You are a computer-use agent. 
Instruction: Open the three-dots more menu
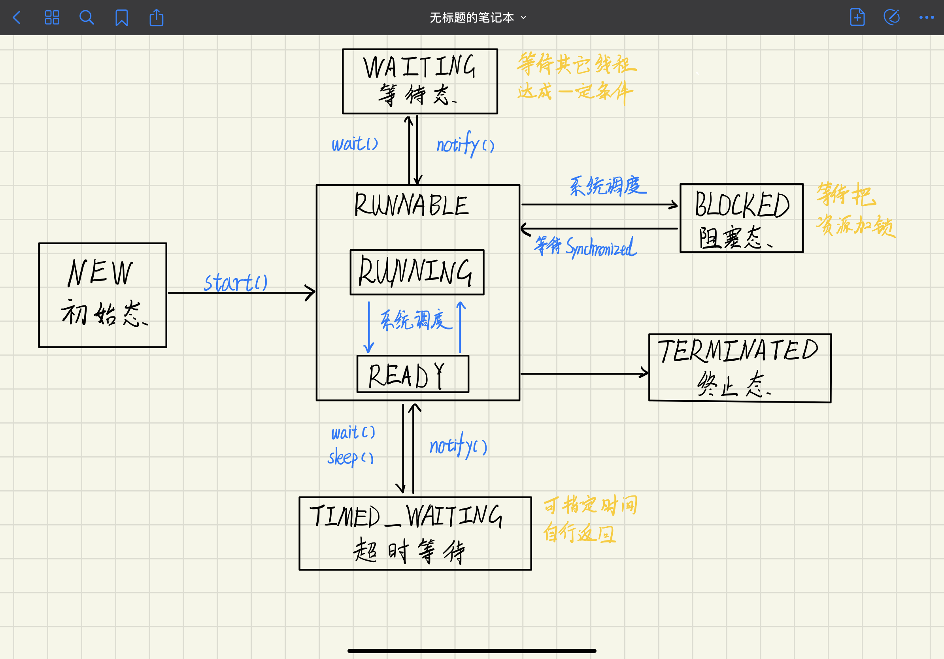point(926,17)
